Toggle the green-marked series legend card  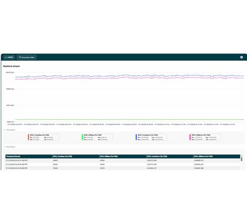click(97, 137)
